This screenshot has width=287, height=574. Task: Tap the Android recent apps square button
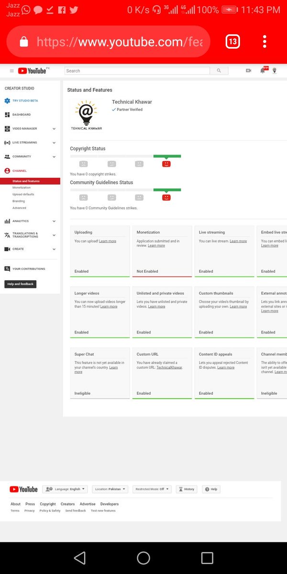[207, 558]
